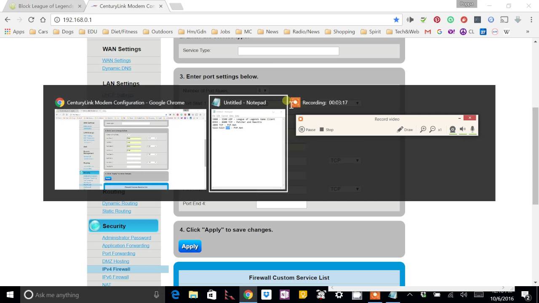The width and height of the screenshot is (539, 303).
Task: Open Microsoft Edge from the taskbar
Action: click(x=175, y=295)
